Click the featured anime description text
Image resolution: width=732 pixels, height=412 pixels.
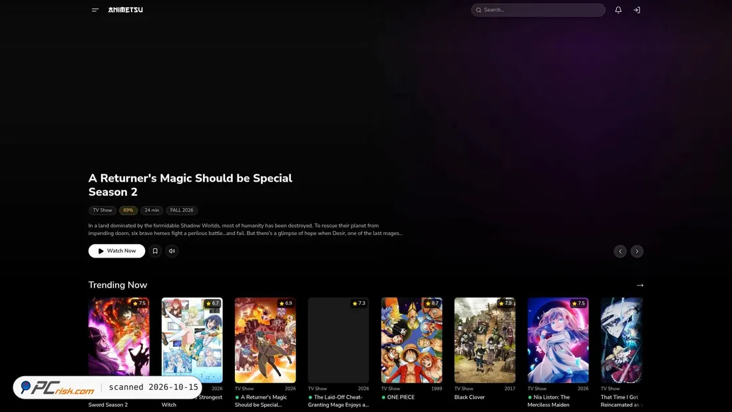246,230
